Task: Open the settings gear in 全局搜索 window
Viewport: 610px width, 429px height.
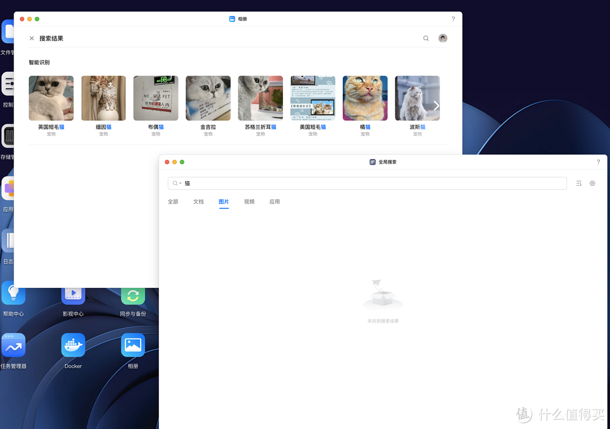Action: 592,183
